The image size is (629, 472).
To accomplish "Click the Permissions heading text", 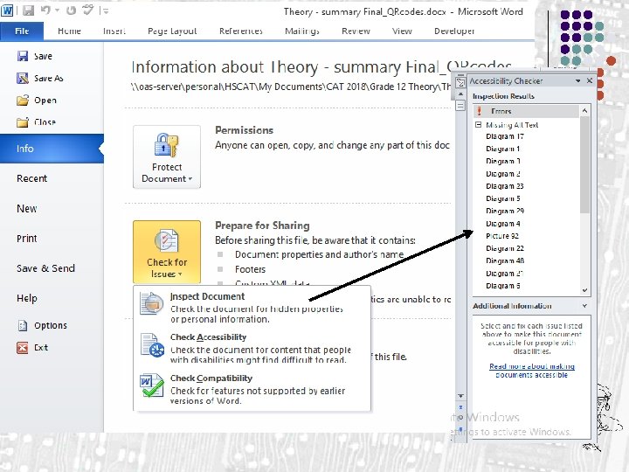I will click(x=244, y=130).
